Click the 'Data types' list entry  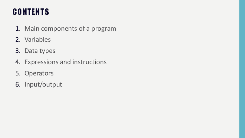coord(40,51)
